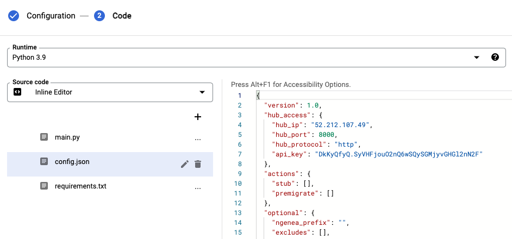The image size is (512, 239).
Task: Click the step 2 Code circle icon
Action: click(99, 16)
